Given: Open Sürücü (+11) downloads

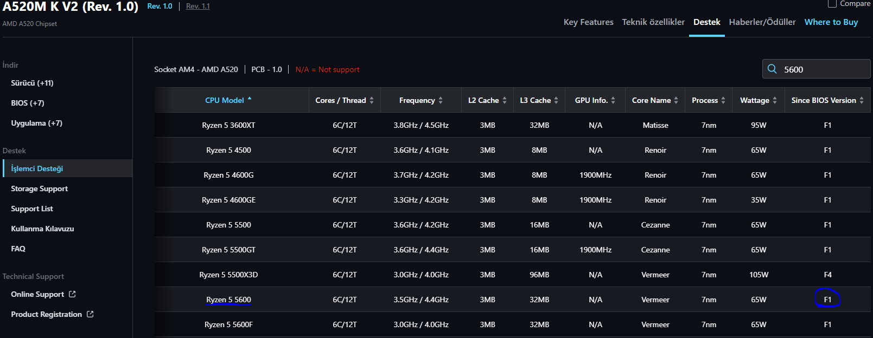Looking at the screenshot, I should click(32, 83).
